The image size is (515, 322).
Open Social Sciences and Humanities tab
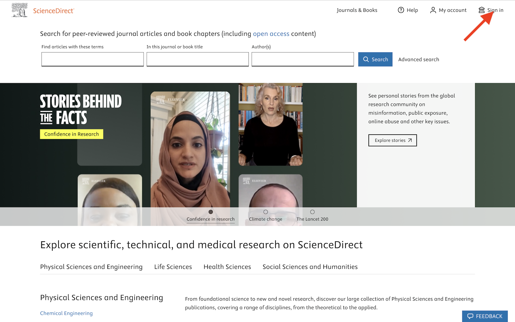point(310,267)
